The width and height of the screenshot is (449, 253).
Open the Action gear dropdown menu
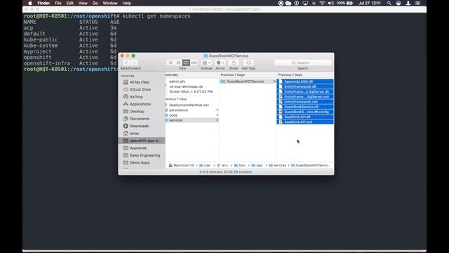click(220, 63)
